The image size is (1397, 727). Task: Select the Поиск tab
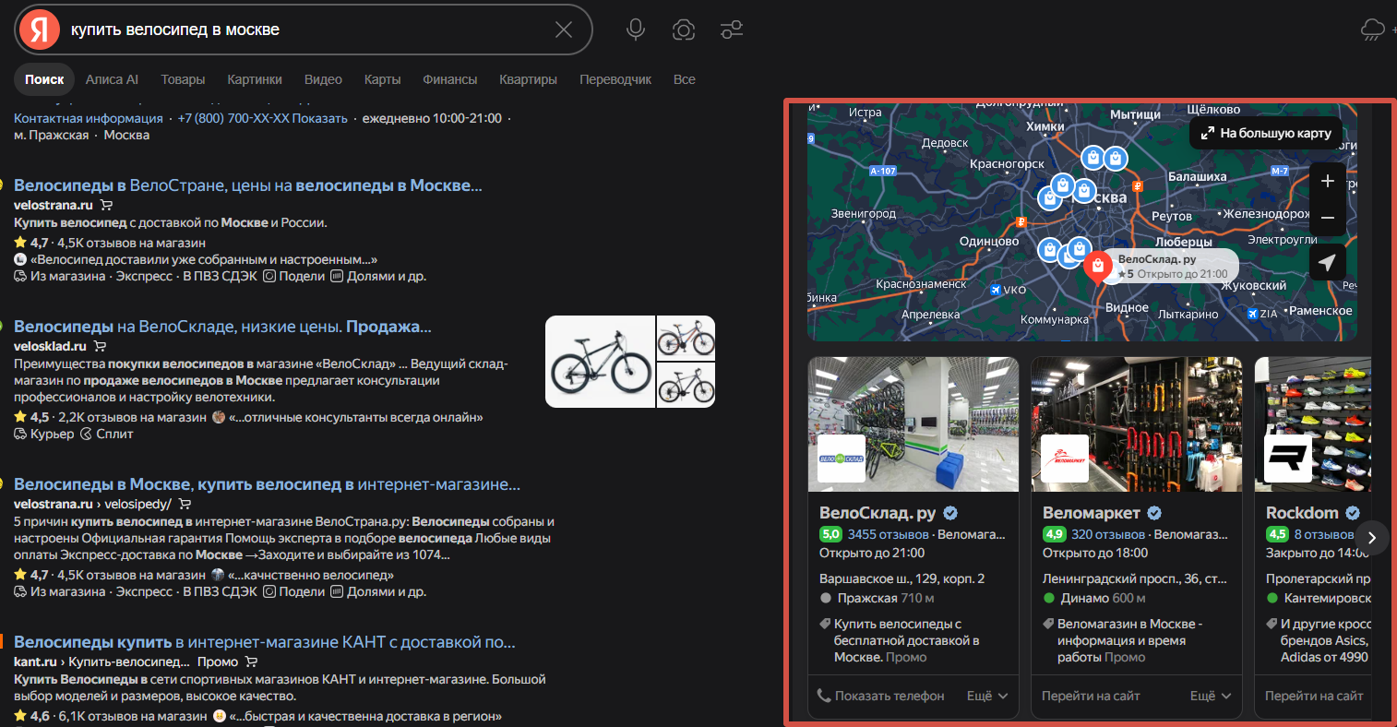point(44,79)
